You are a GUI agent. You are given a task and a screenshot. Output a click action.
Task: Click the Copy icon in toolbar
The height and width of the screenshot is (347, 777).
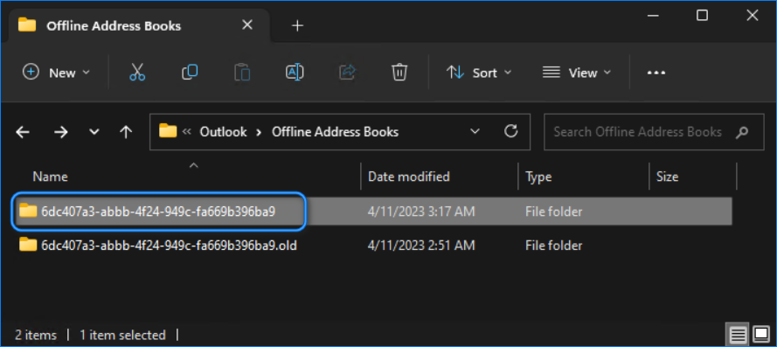pyautogui.click(x=190, y=73)
